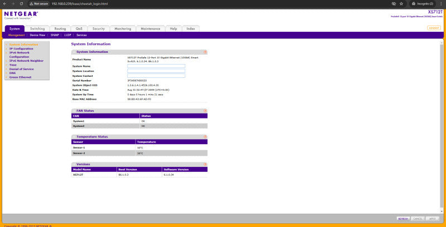The image size is (446, 227).
Task: Click the REFRESH button at the bottom
Action: pos(403,219)
